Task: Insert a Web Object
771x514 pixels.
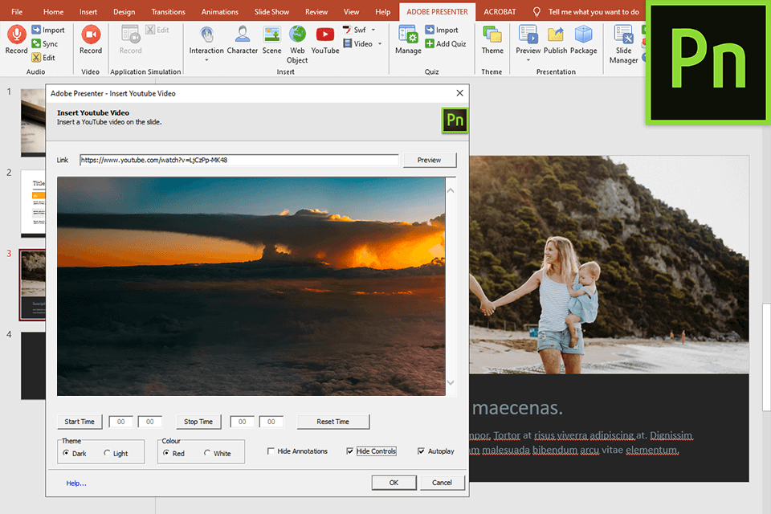Action: pyautogui.click(x=297, y=35)
